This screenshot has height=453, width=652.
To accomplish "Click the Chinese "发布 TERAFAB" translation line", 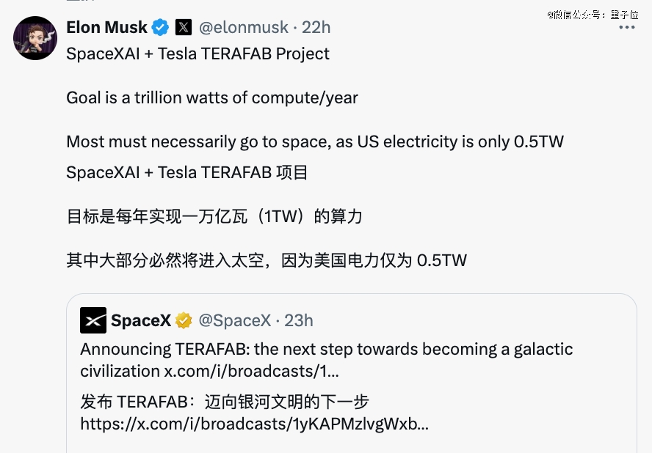I will tap(224, 402).
